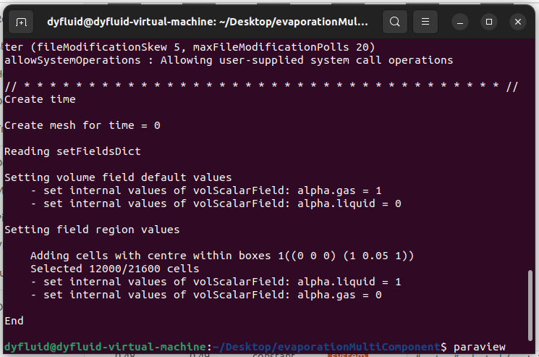Minimize the terminal window
Viewport: 539px width, 357px height.
coord(460,22)
